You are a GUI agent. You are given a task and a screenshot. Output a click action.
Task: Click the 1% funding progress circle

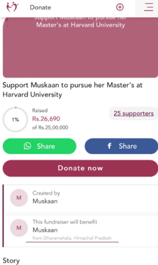(x=15, y=119)
